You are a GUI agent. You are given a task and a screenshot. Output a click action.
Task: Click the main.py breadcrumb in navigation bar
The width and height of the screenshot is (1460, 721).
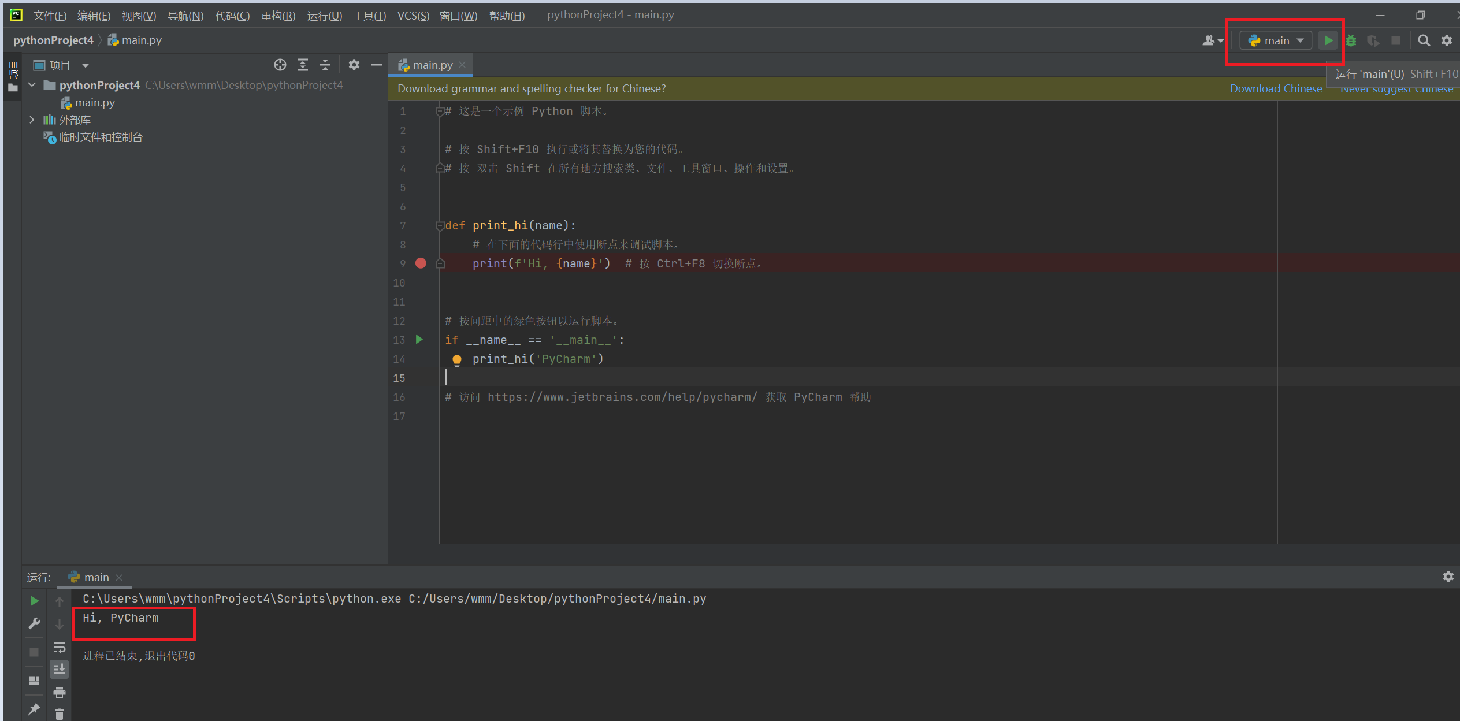click(x=135, y=40)
